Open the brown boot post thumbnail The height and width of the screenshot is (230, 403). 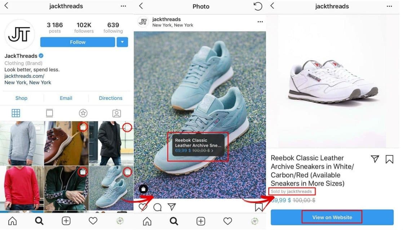pos(66,143)
